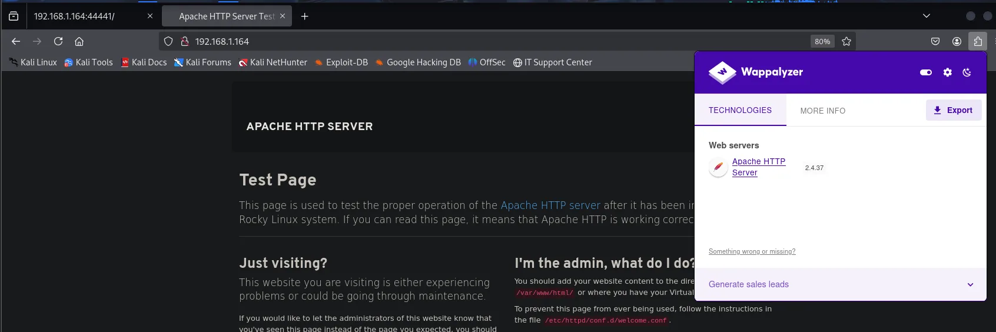Open the Exploit-DB bookmark
The height and width of the screenshot is (332, 996).
click(x=341, y=62)
